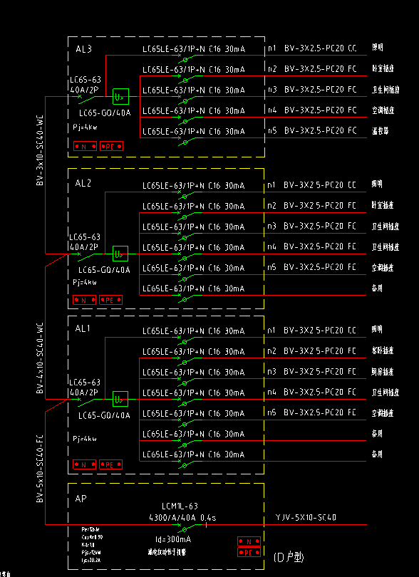Click AL3 n1 BV-3X2.5-PC20 CC cable text
This screenshot has width=419, height=577.
320,48
